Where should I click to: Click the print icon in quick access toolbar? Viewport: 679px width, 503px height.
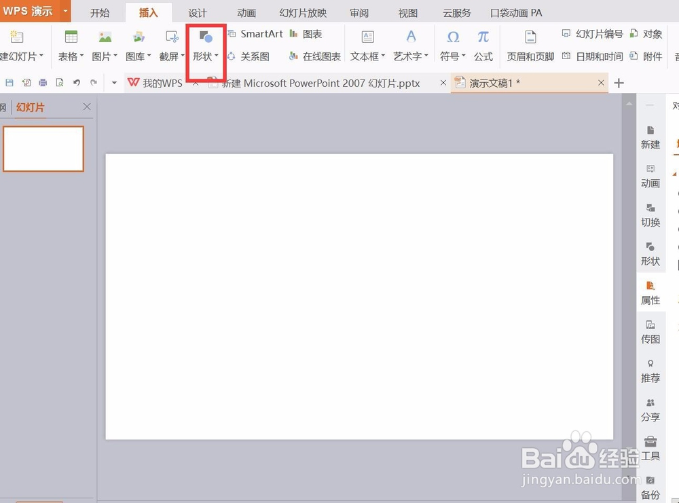(x=43, y=82)
